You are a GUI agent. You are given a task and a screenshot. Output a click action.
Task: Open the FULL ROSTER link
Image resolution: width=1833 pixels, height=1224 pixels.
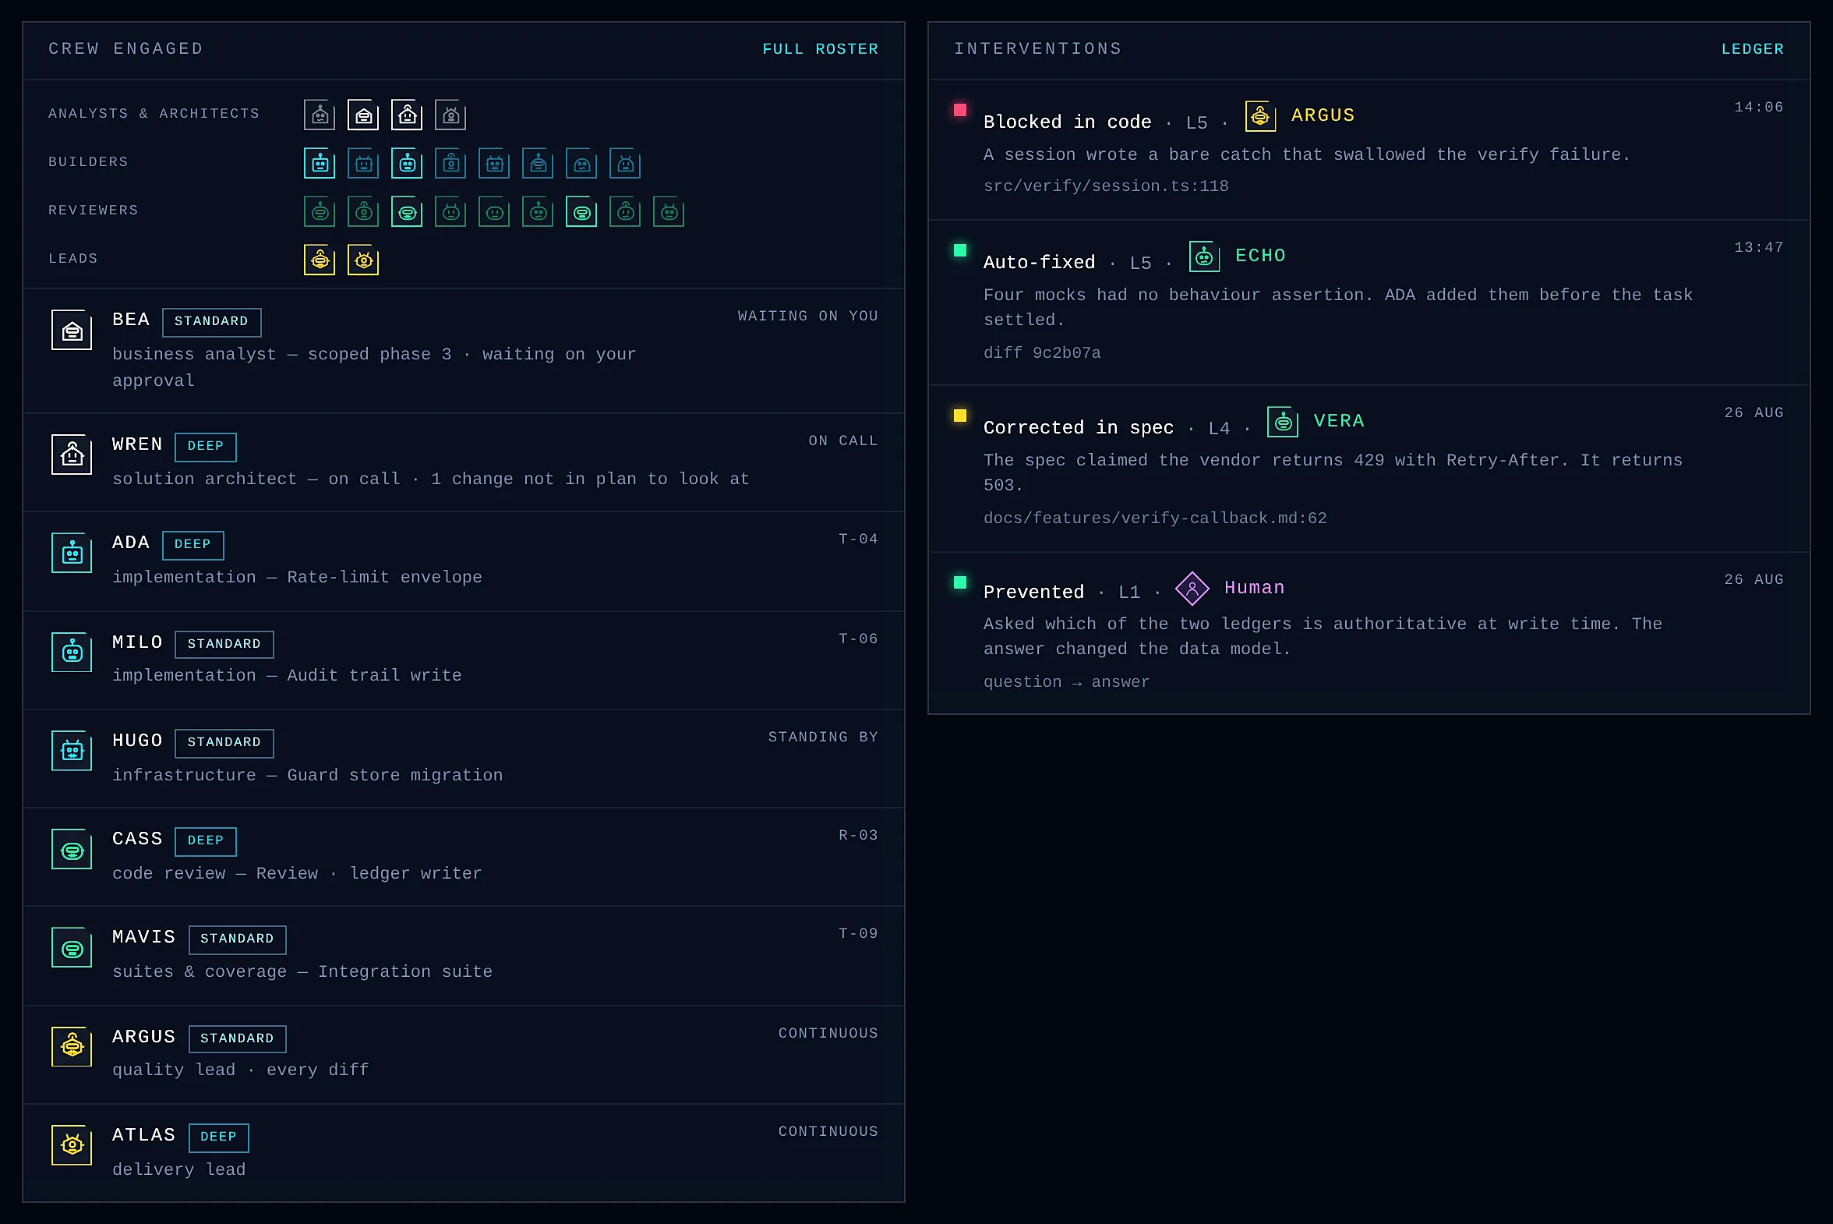820,49
